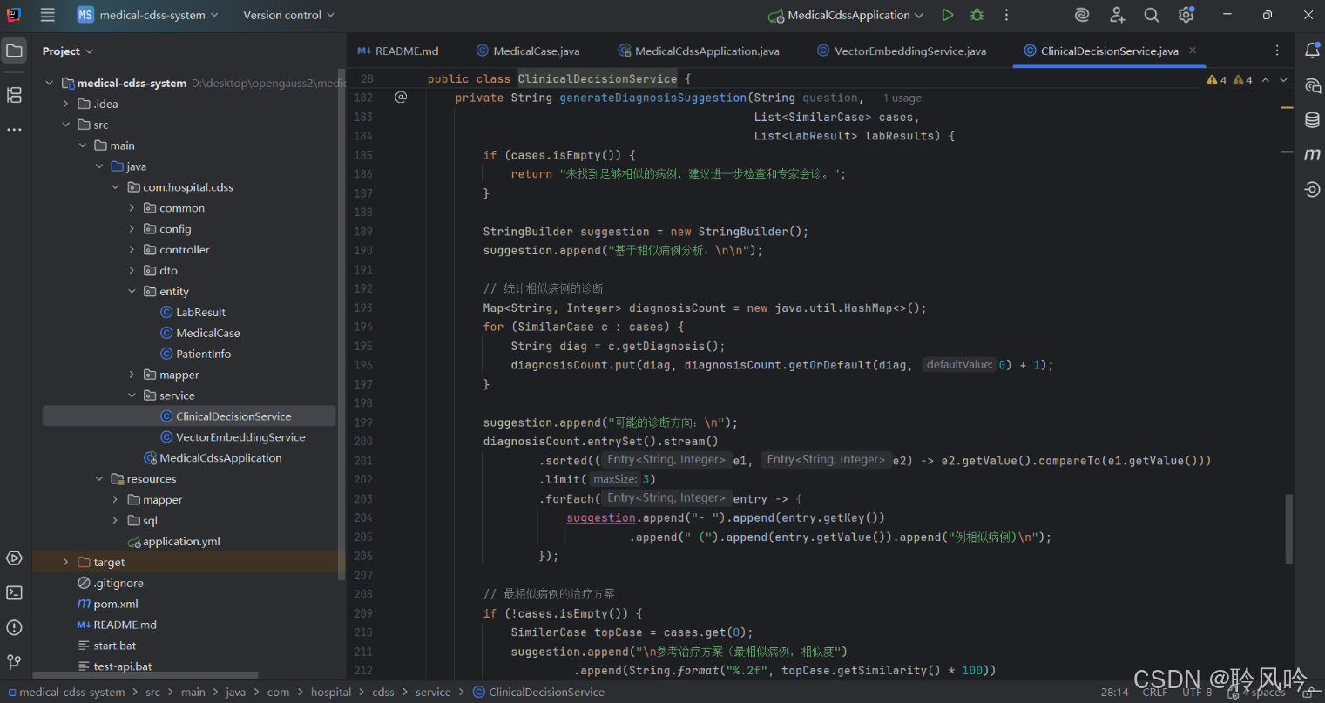The image size is (1325, 703).
Task: Open the AI chat tool window in right sidebar
Action: tap(1312, 85)
